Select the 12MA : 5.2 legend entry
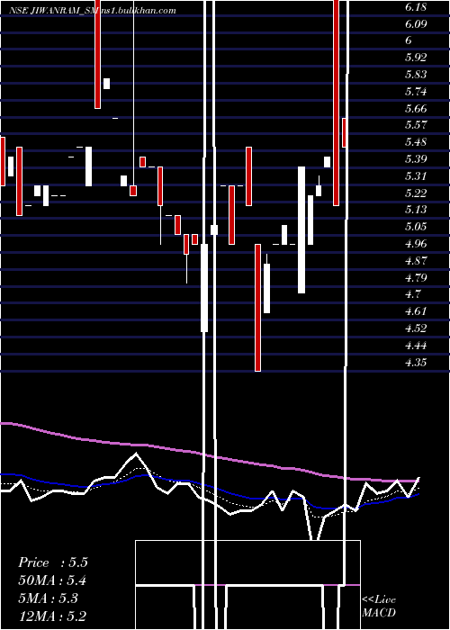Image resolution: width=450 pixels, height=630 pixels. [52, 616]
